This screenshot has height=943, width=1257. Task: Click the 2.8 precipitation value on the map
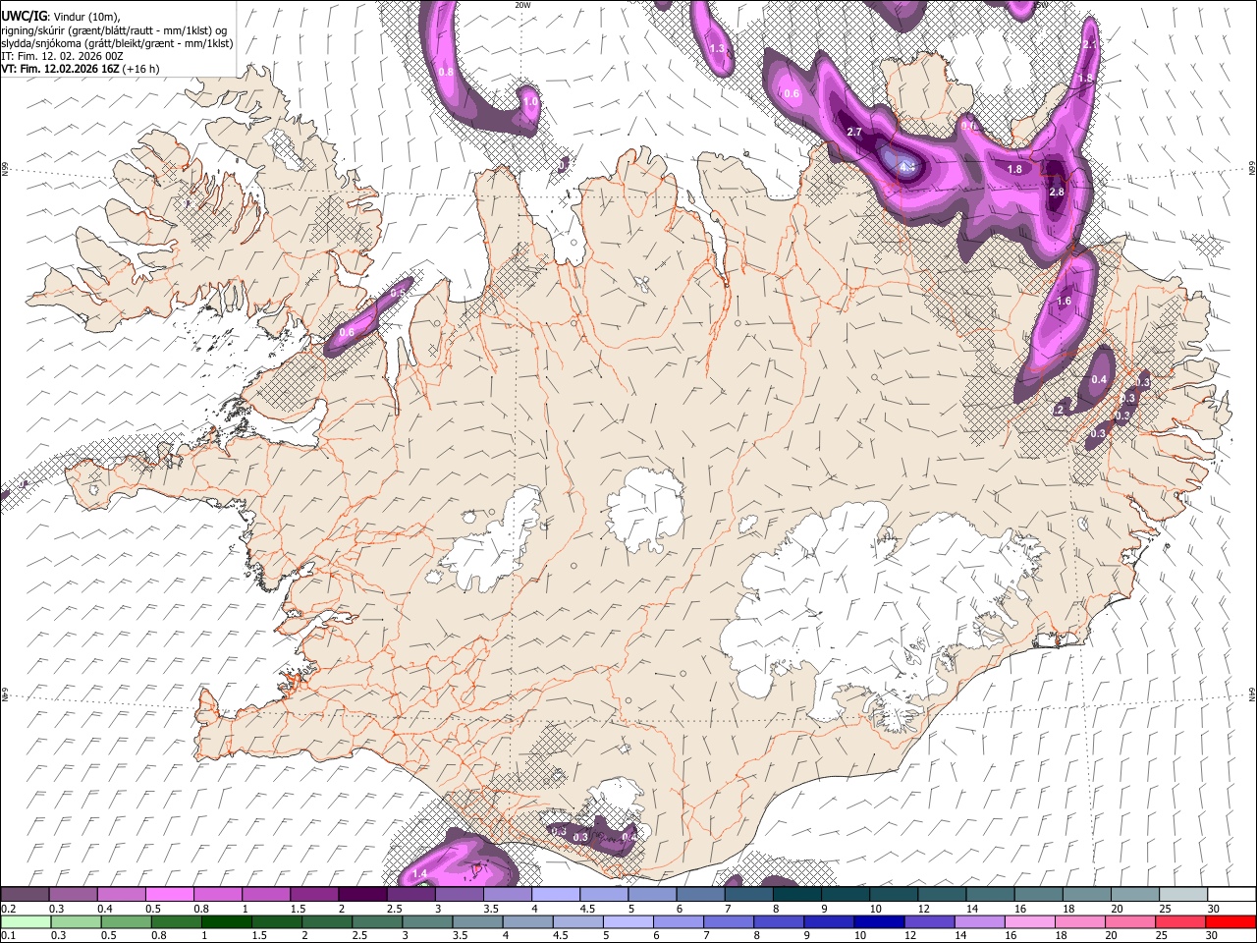pos(1057,192)
